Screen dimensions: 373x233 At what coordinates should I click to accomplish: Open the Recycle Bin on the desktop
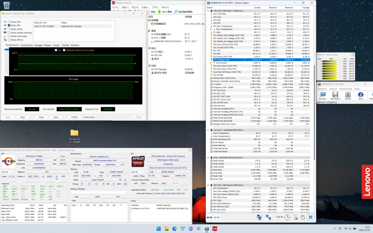click(x=6, y=5)
